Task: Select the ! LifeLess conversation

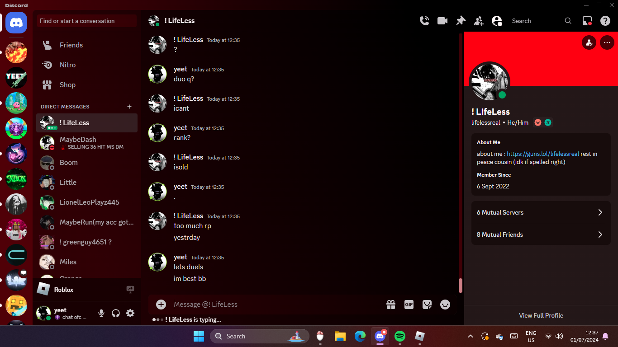Action: coord(87,123)
